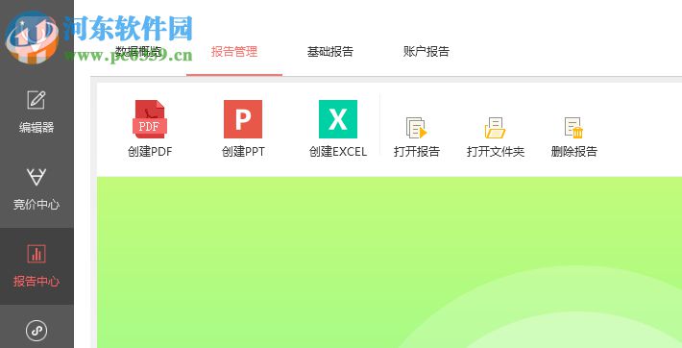This screenshot has width=682, height=348.
Task: Select the 报告中心 chart icon
Action: click(37, 254)
